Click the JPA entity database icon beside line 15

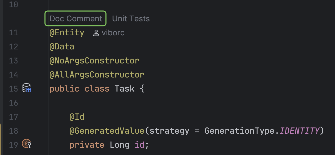(x=26, y=88)
